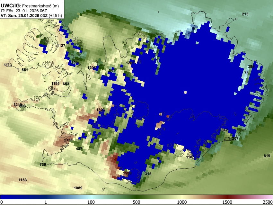This screenshot has height=205, width=273.
Task: Click the color scale label 500
Action: point(136,202)
